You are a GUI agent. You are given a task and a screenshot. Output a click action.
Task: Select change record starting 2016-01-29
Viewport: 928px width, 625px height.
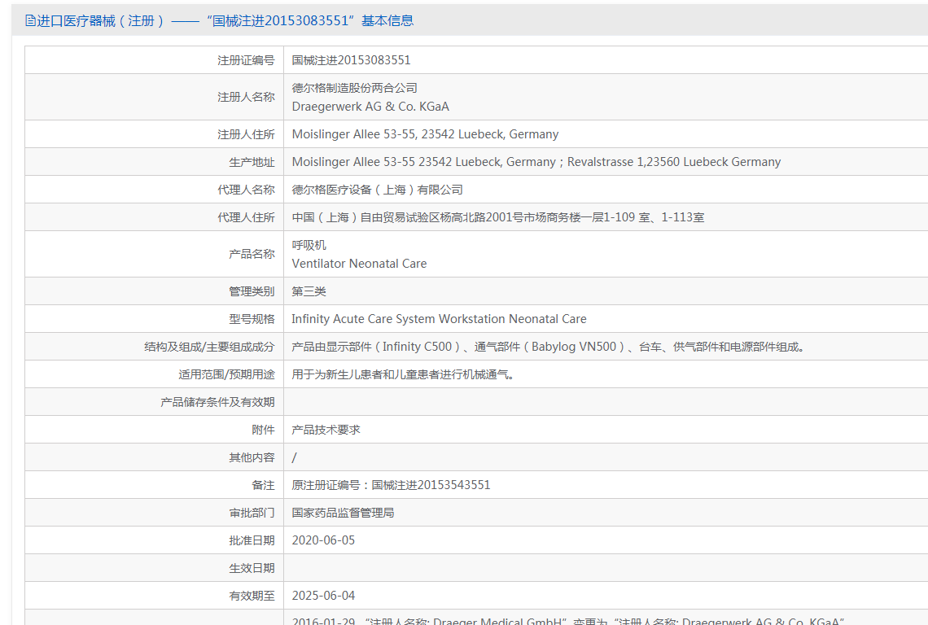(x=568, y=621)
